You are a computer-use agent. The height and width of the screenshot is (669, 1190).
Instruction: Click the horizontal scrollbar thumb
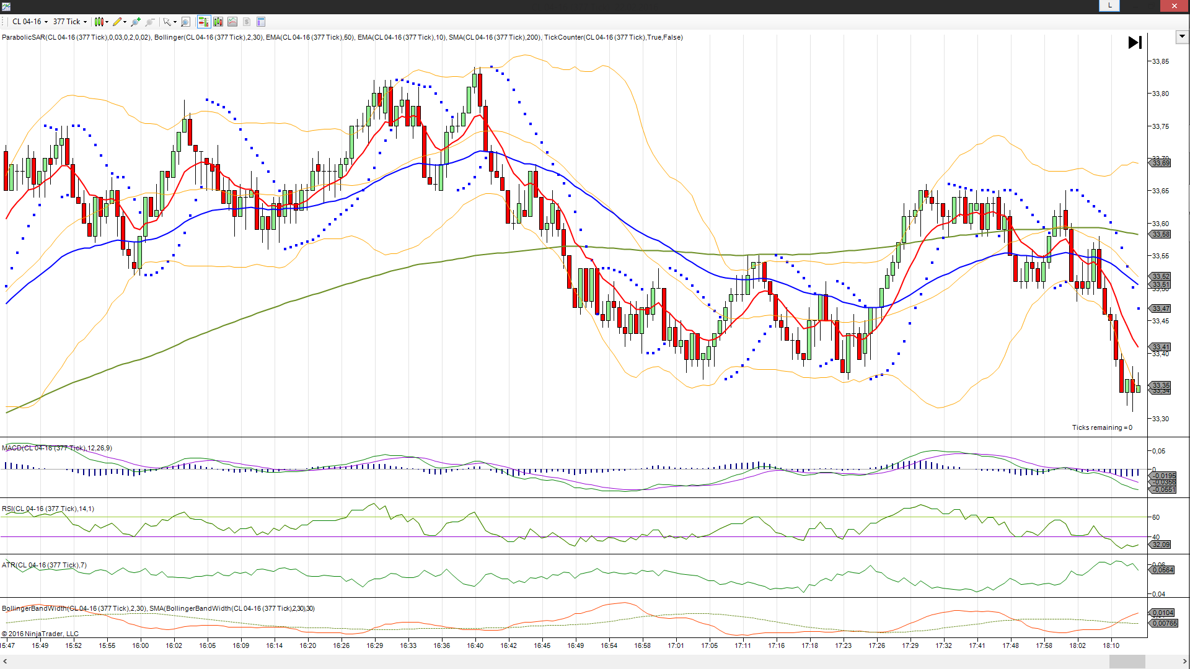(1127, 662)
